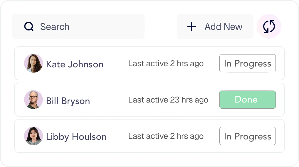Click the Add New button
Screen dimensions: 299x167
[x=215, y=27]
